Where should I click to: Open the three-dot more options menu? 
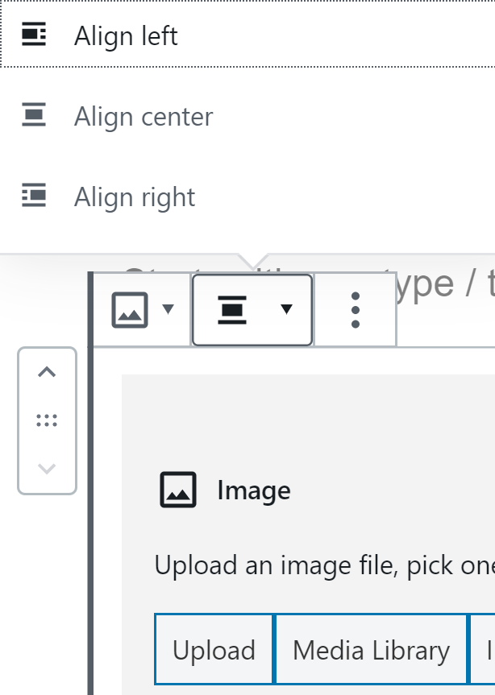pos(356,310)
